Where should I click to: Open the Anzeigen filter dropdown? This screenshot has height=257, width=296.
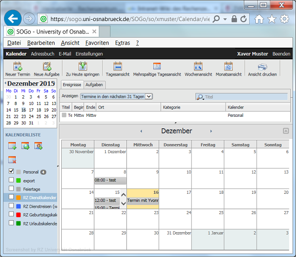pos(116,96)
